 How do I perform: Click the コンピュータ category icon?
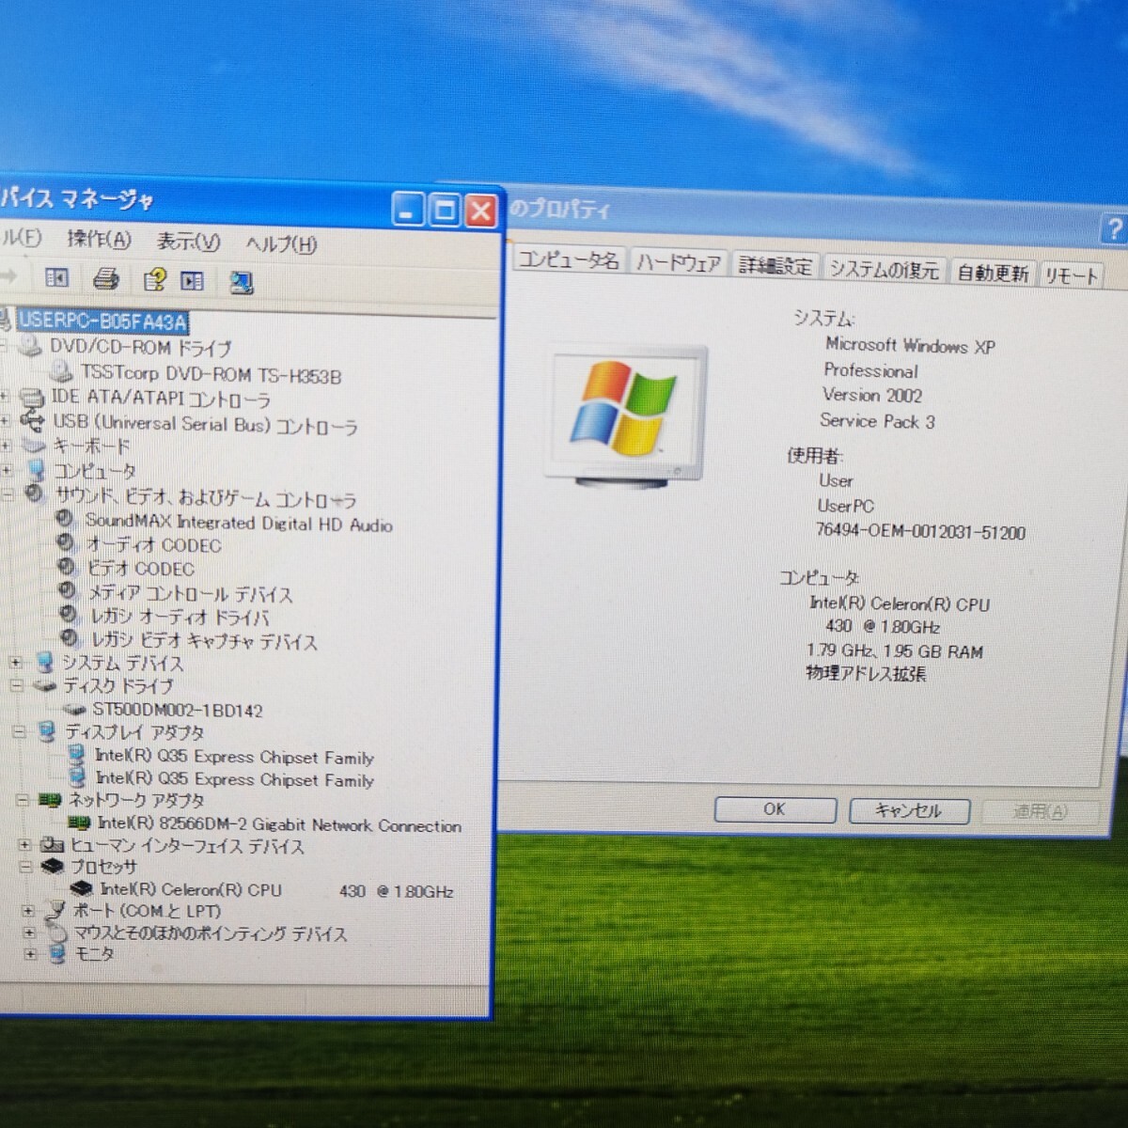pyautogui.click(x=36, y=469)
